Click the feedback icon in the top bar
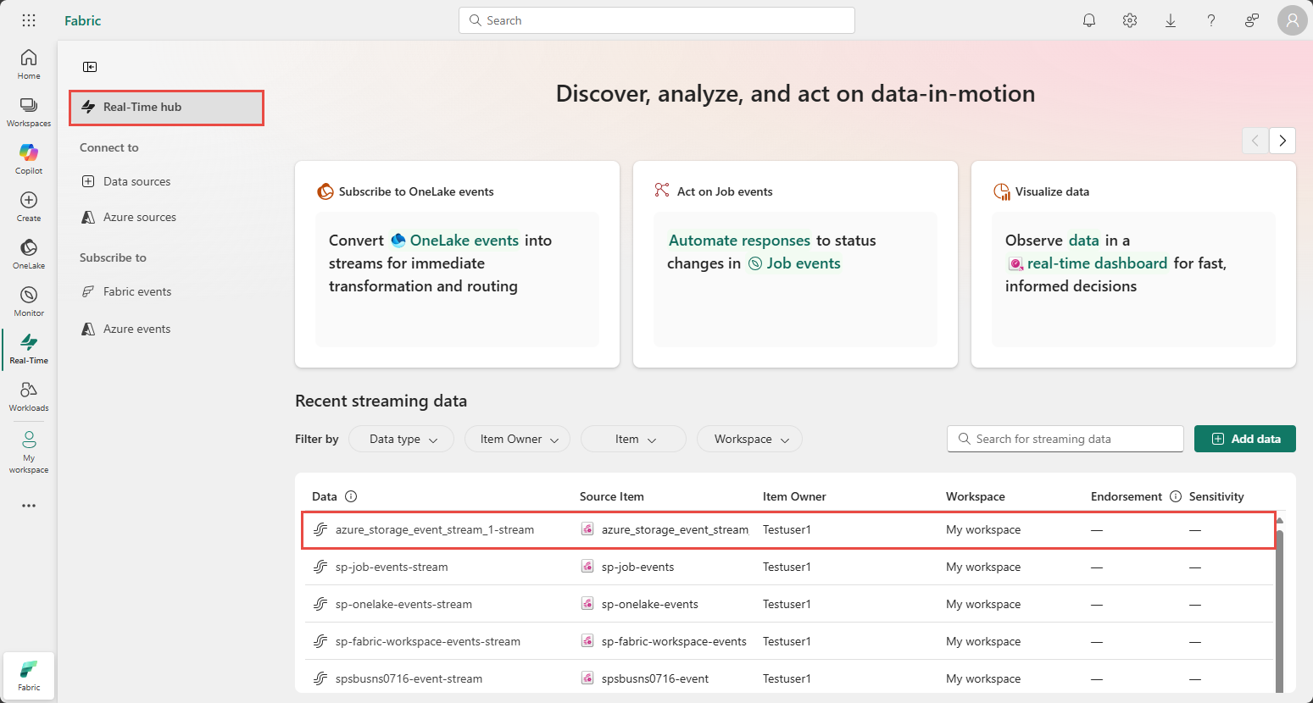Screen dimensions: 1313x703 click(x=1252, y=20)
